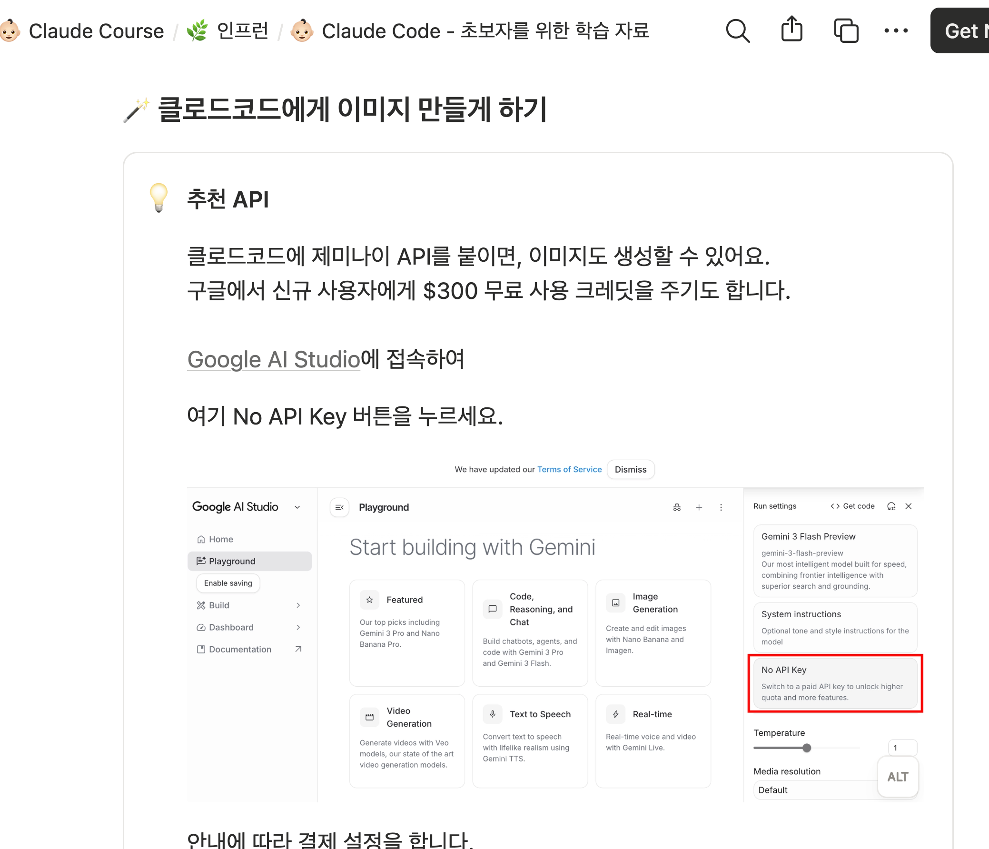
Task: Open the Code, Reasoning, and Chat card
Action: pos(530,633)
